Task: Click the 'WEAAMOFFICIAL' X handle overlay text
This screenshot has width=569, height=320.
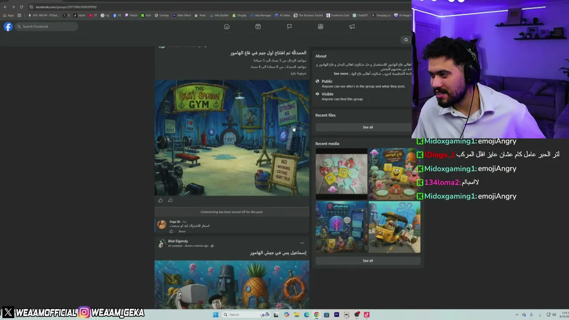Action: click(x=46, y=313)
